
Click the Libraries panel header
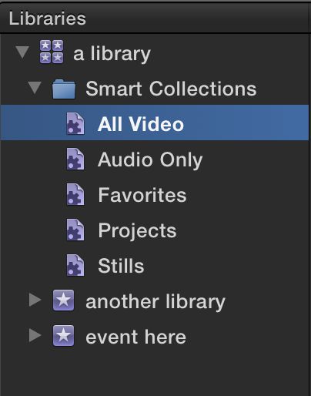(x=155, y=18)
